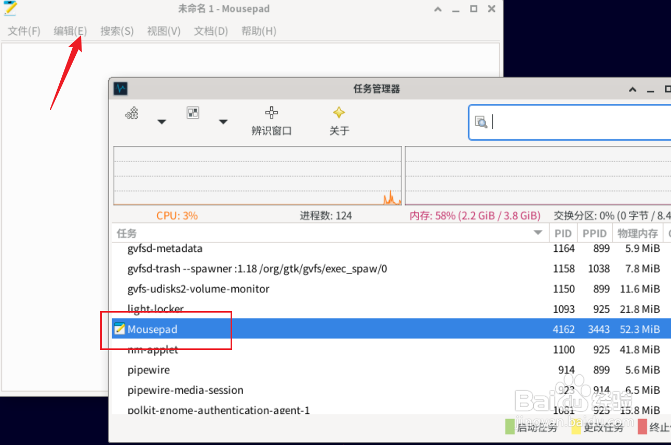This screenshot has width=671, height=445.
Task: Click the Mousepad icon in the process list
Action: 120,329
